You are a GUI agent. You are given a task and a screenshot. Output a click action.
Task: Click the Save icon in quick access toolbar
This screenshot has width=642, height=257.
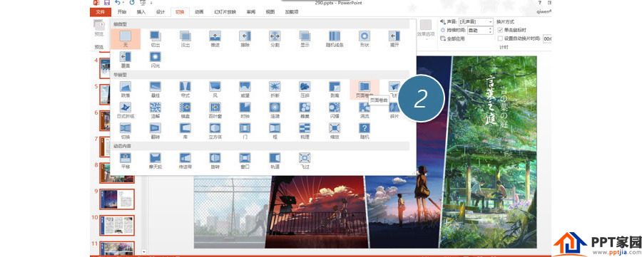(x=107, y=2)
